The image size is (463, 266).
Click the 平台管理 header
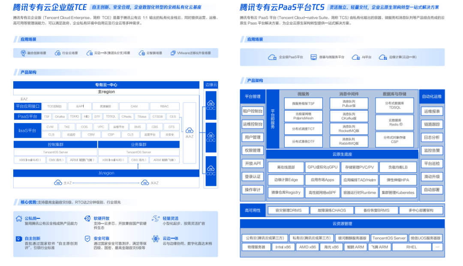point(253,97)
